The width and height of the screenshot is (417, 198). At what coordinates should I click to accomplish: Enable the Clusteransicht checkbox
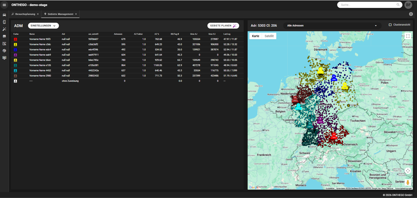point(390,25)
